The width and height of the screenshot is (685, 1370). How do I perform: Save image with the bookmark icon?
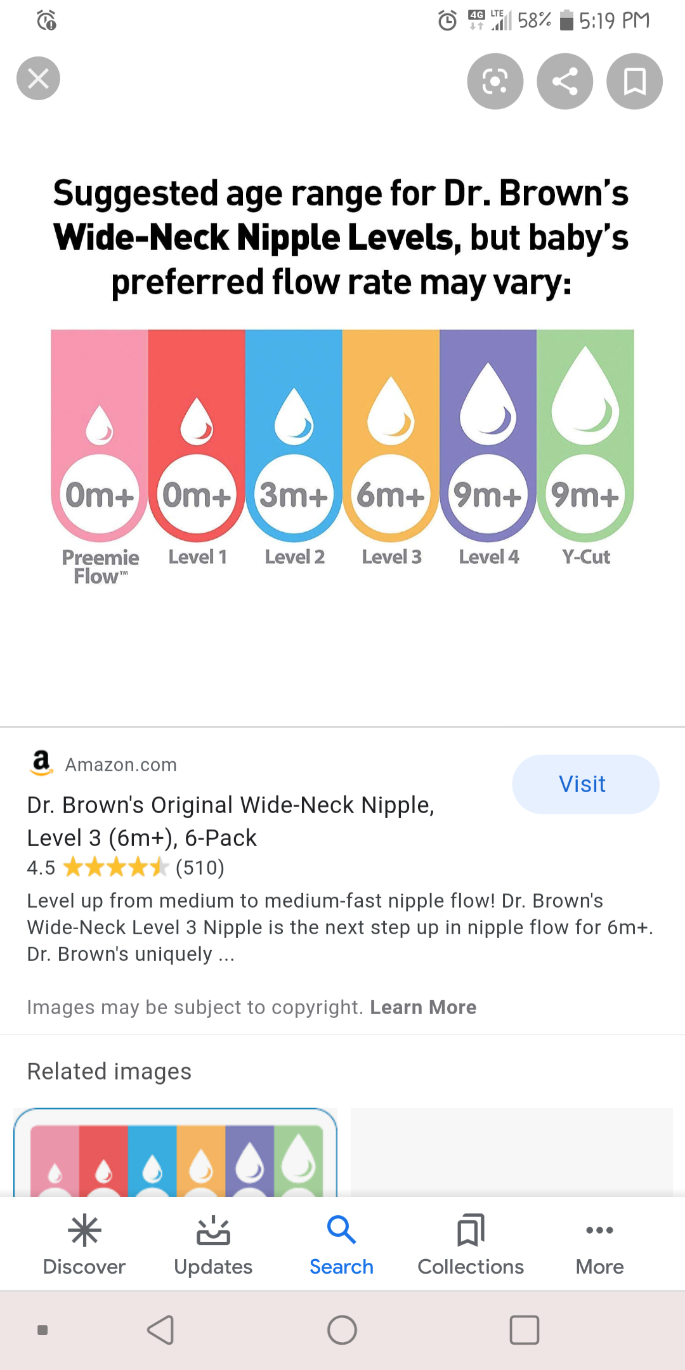coord(635,81)
